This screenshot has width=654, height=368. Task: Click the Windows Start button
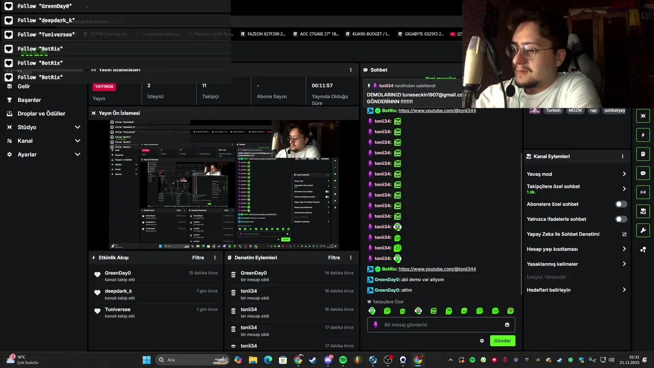tap(147, 360)
